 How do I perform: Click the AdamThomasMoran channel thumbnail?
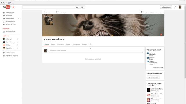pyautogui.click(x=149, y=90)
